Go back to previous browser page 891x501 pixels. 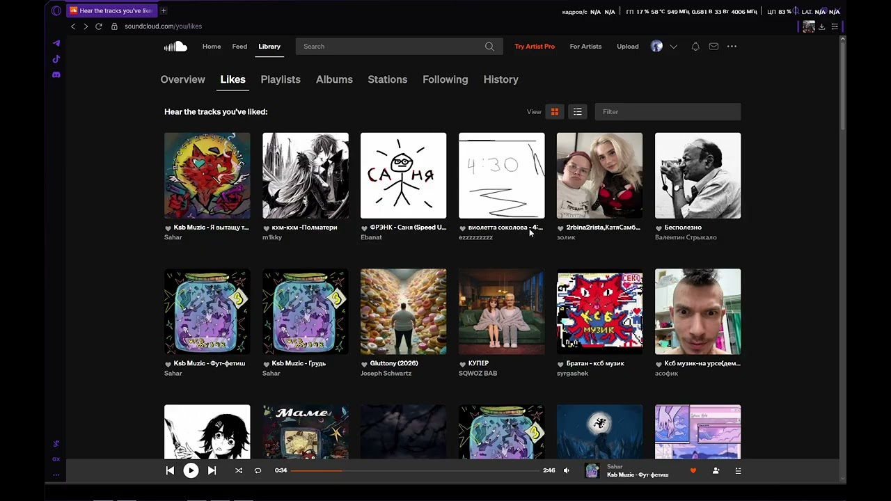click(x=73, y=26)
